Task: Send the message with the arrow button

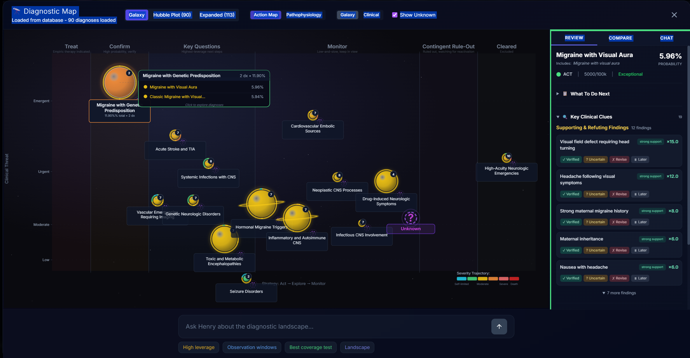Action: (499, 327)
